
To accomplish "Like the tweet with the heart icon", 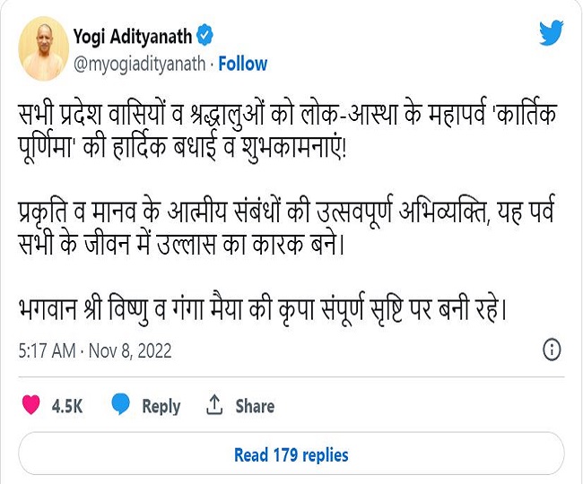I will pos(31,405).
